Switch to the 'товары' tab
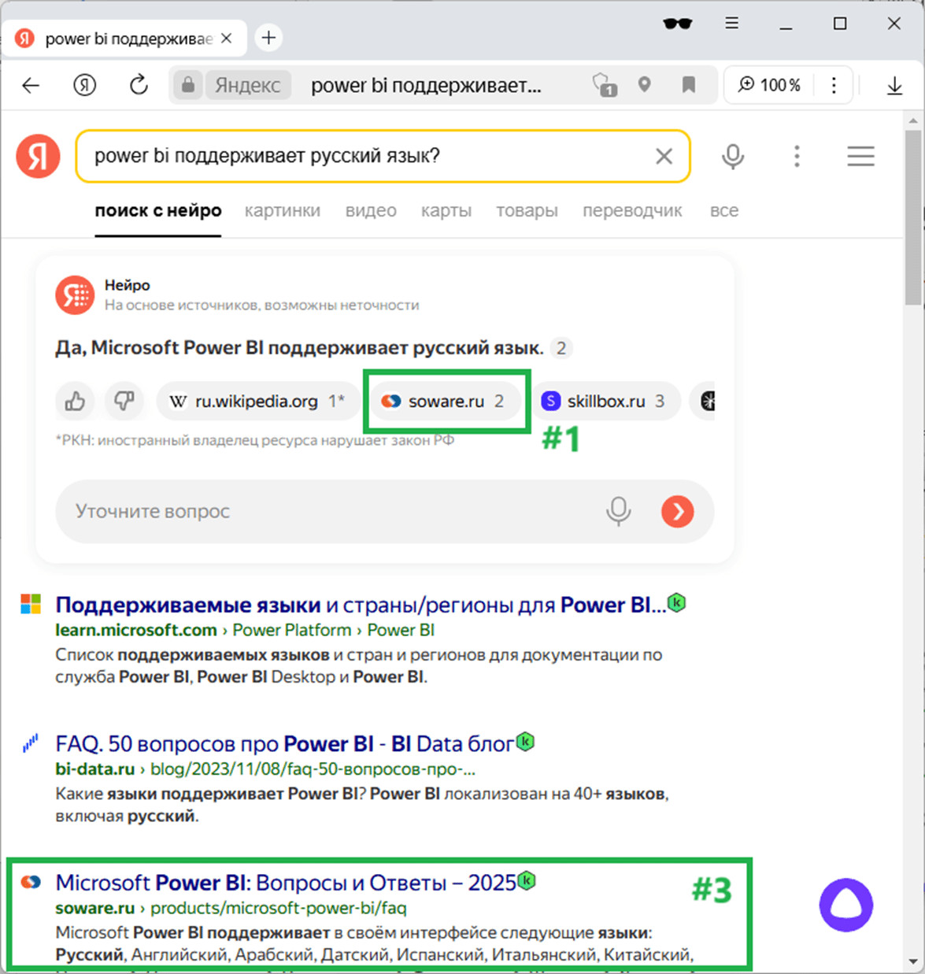 527,211
